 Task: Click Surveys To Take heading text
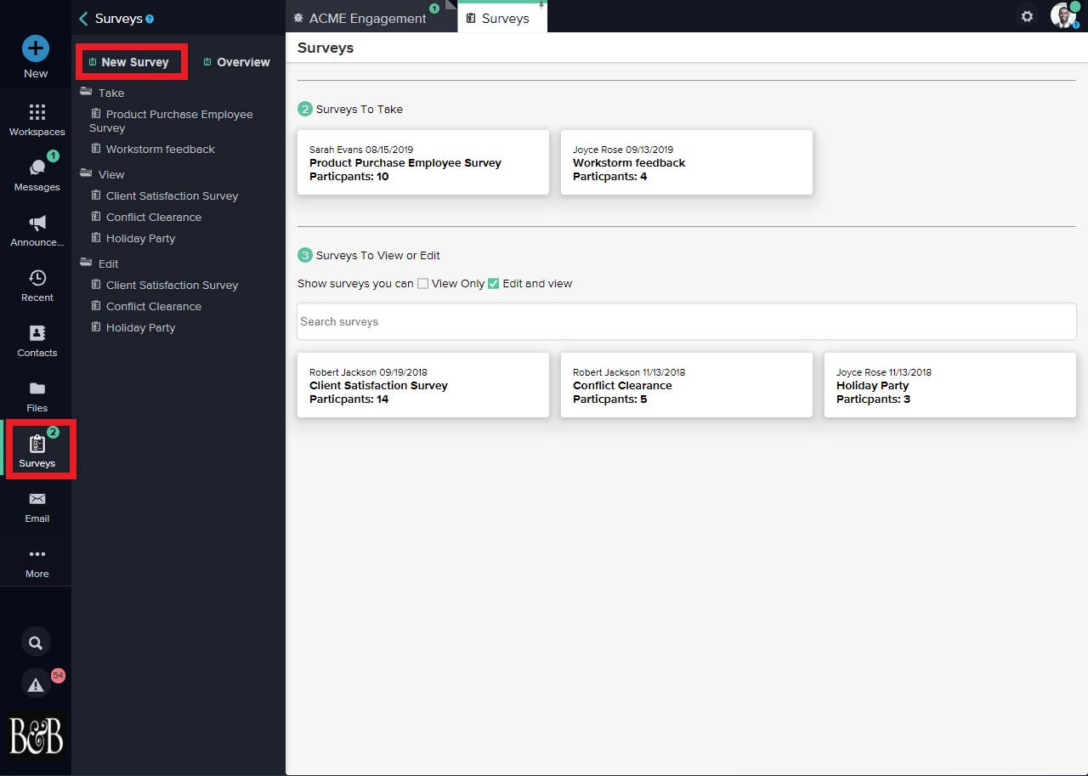tap(360, 109)
